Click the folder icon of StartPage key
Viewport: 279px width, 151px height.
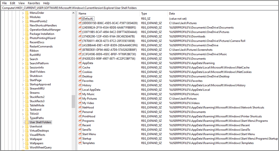(x=27, y=80)
